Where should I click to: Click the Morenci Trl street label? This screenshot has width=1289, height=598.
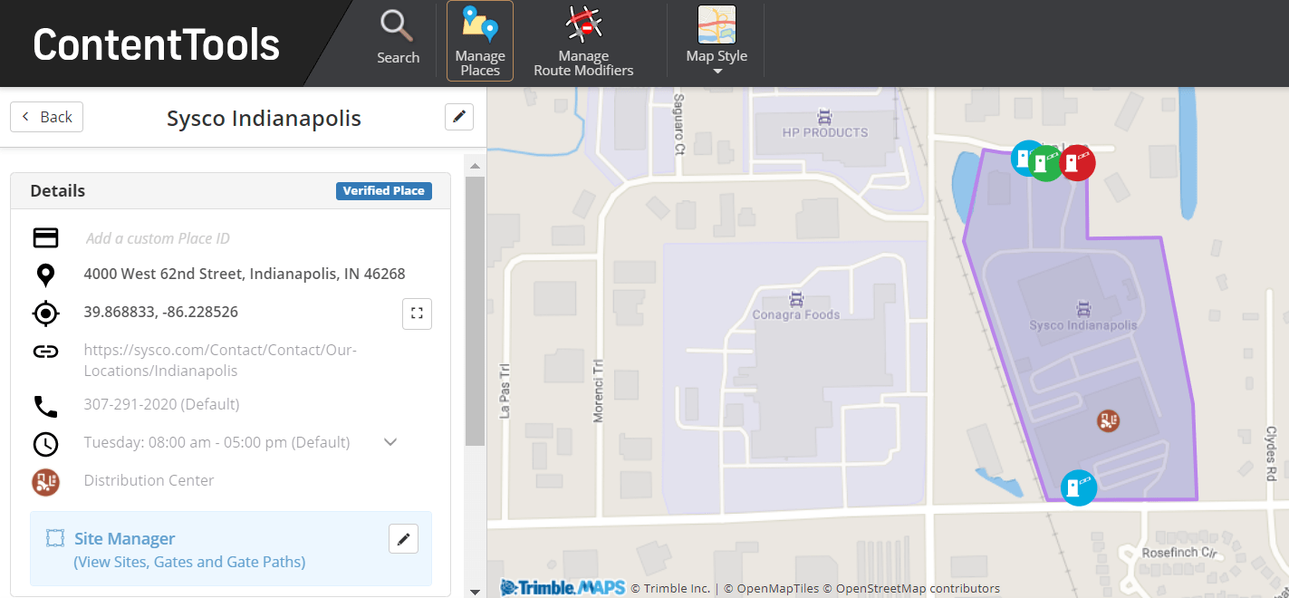598,391
